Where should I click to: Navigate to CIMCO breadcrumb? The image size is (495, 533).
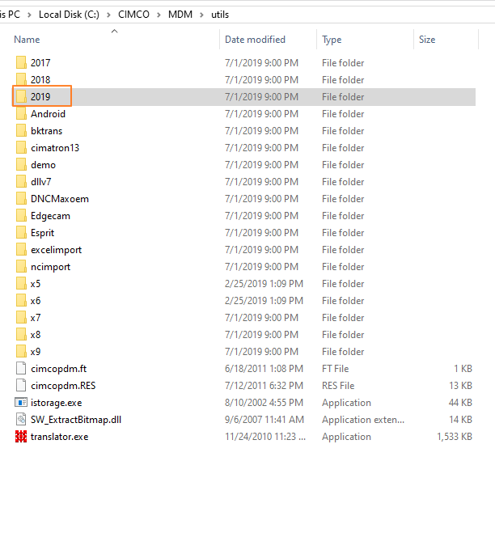[133, 15]
